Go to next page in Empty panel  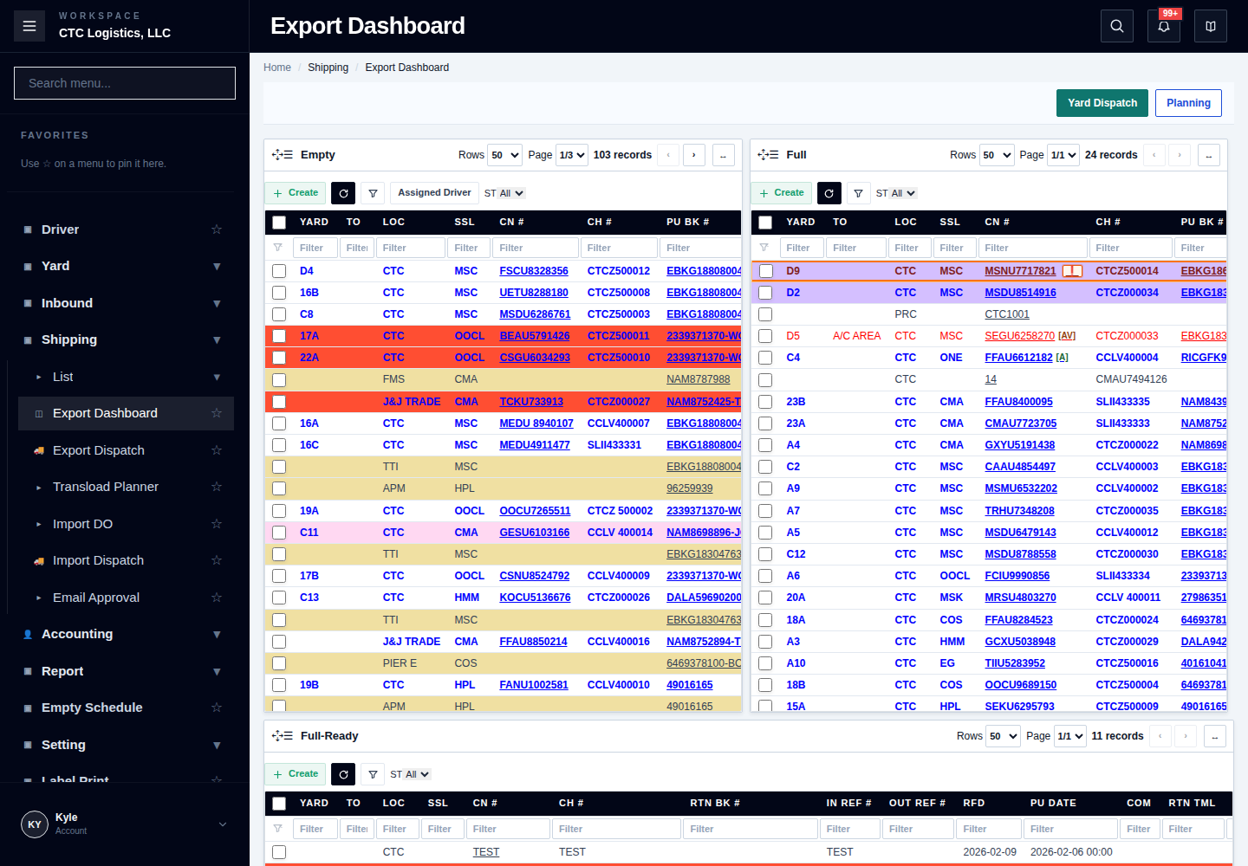(x=694, y=155)
